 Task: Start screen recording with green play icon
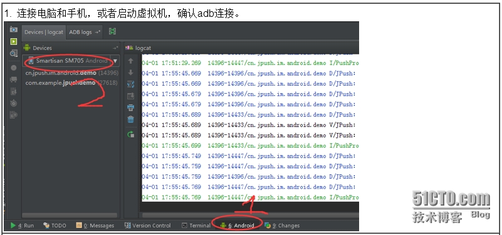[13, 41]
